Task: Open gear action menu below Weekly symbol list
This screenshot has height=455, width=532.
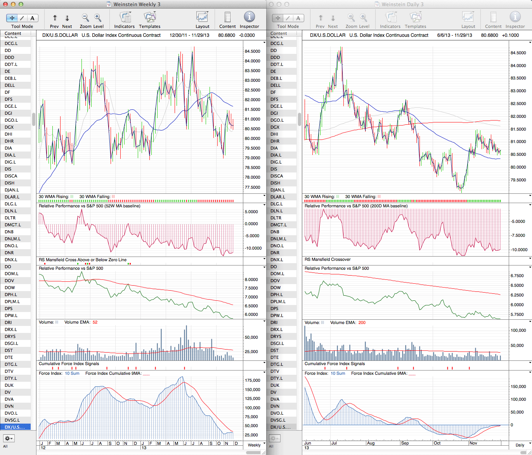Action: click(x=9, y=438)
